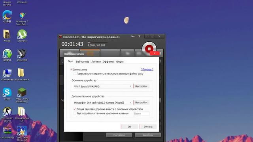Click the Шаблоны button in Bandicam main window
The image size is (253, 142).
tap(148, 135)
